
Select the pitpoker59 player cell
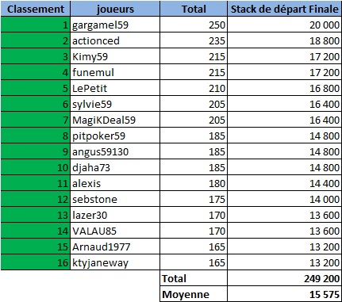[x=115, y=136]
